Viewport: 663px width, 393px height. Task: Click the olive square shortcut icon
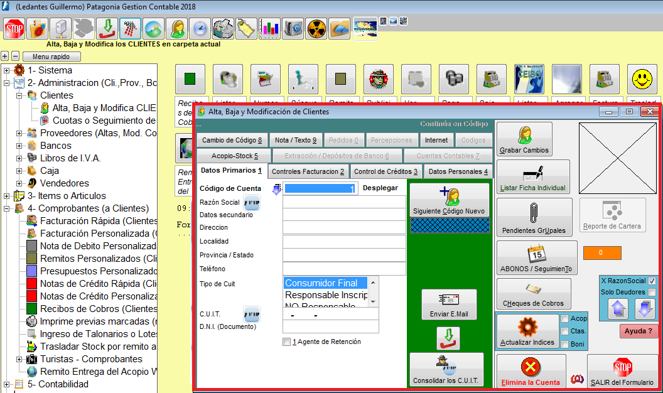coord(340,79)
